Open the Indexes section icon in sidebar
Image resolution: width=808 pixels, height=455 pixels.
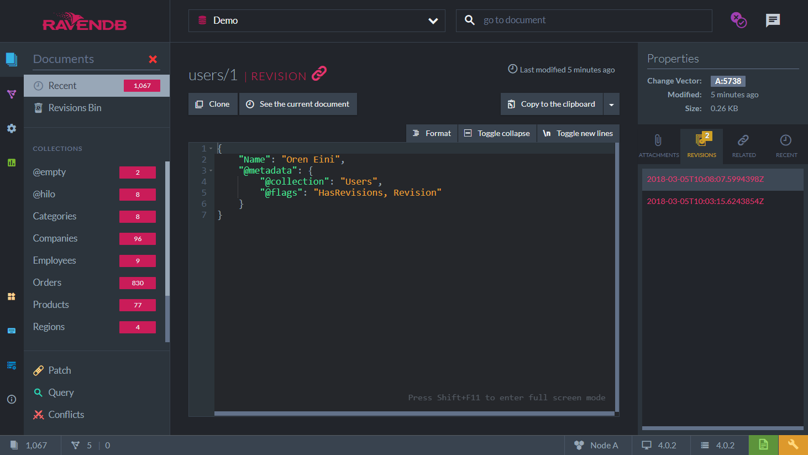click(12, 94)
